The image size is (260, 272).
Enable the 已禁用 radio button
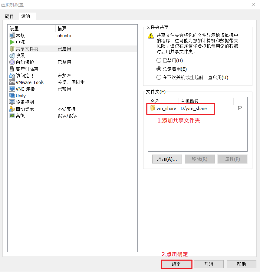coord(159,60)
